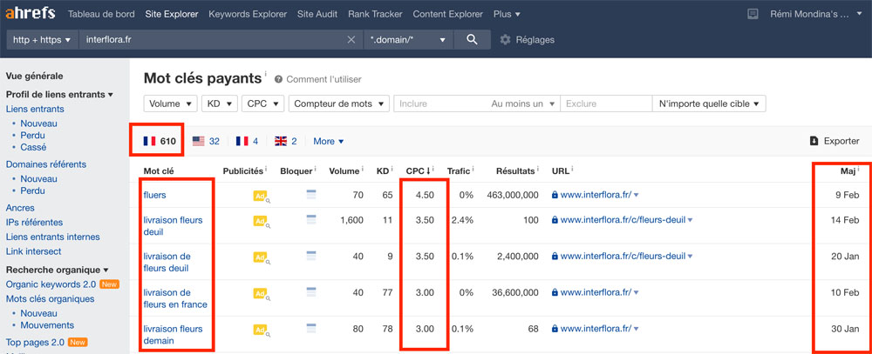Select the US flag with 32 keywords

pyautogui.click(x=206, y=141)
